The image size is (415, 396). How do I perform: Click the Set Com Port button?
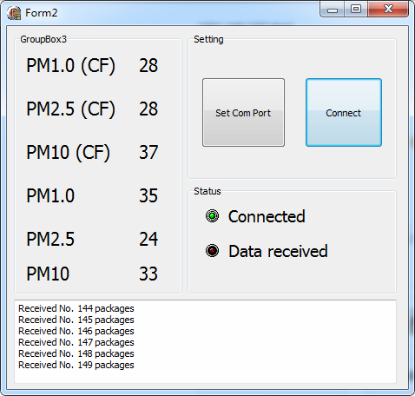243,112
